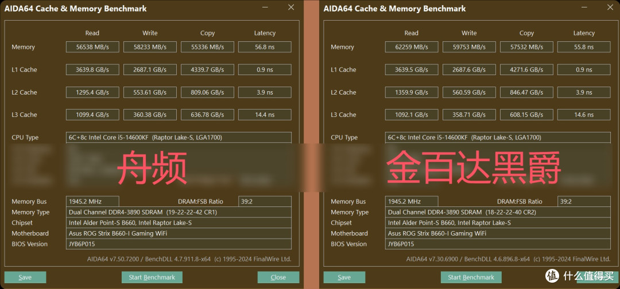Image resolution: width=620 pixels, height=289 pixels.
Task: Click the L2 Cache Write field 560.59 GB/s
Action: pos(469,92)
